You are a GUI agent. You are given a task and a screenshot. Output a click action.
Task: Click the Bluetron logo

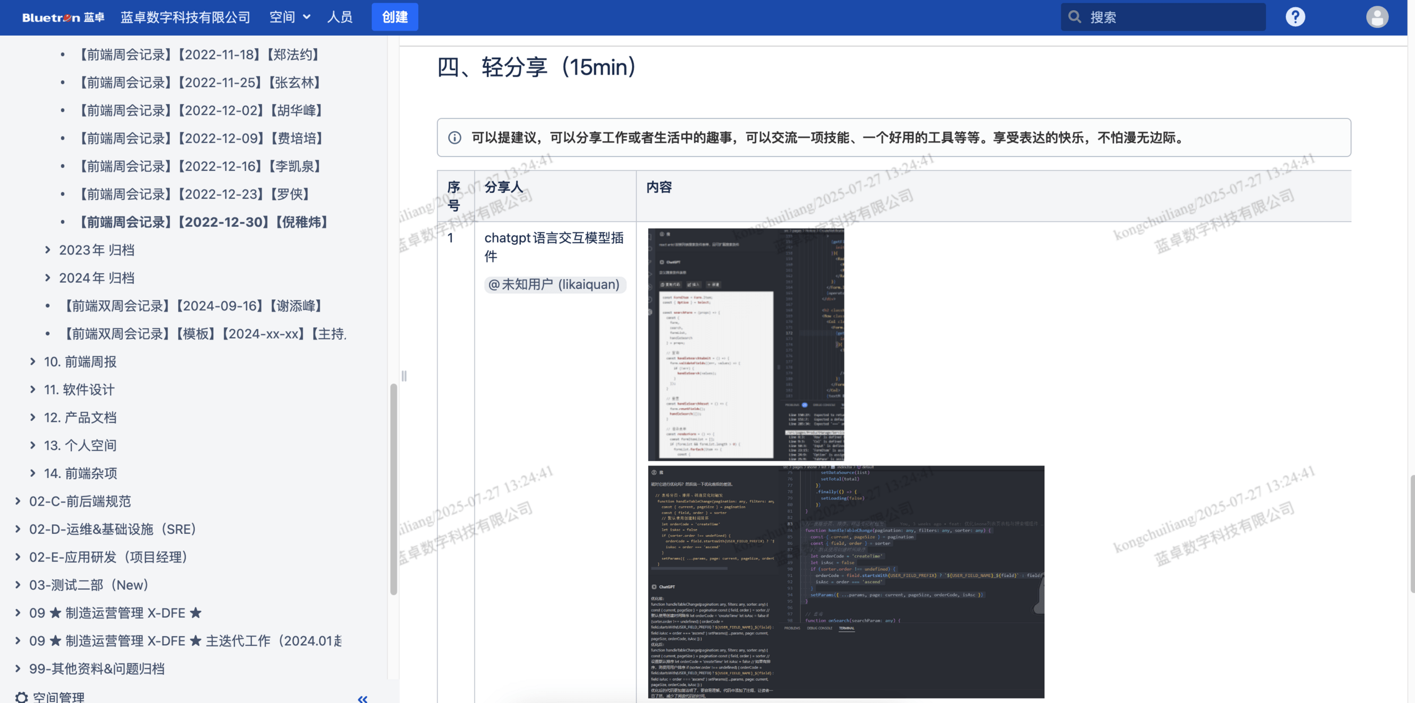coord(63,18)
